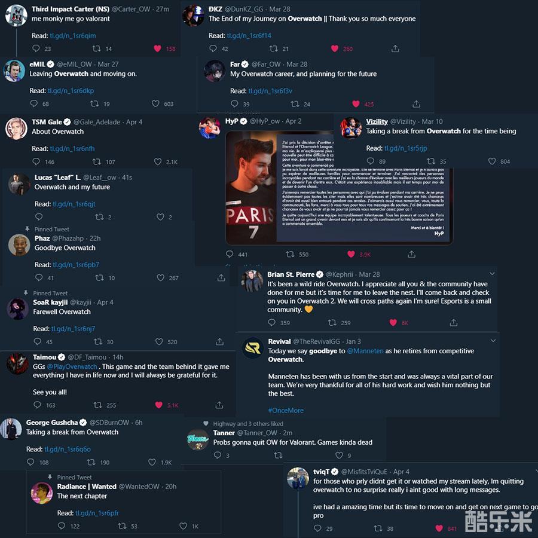Like Tanner's quit OW for Valorant tweet

[339, 455]
